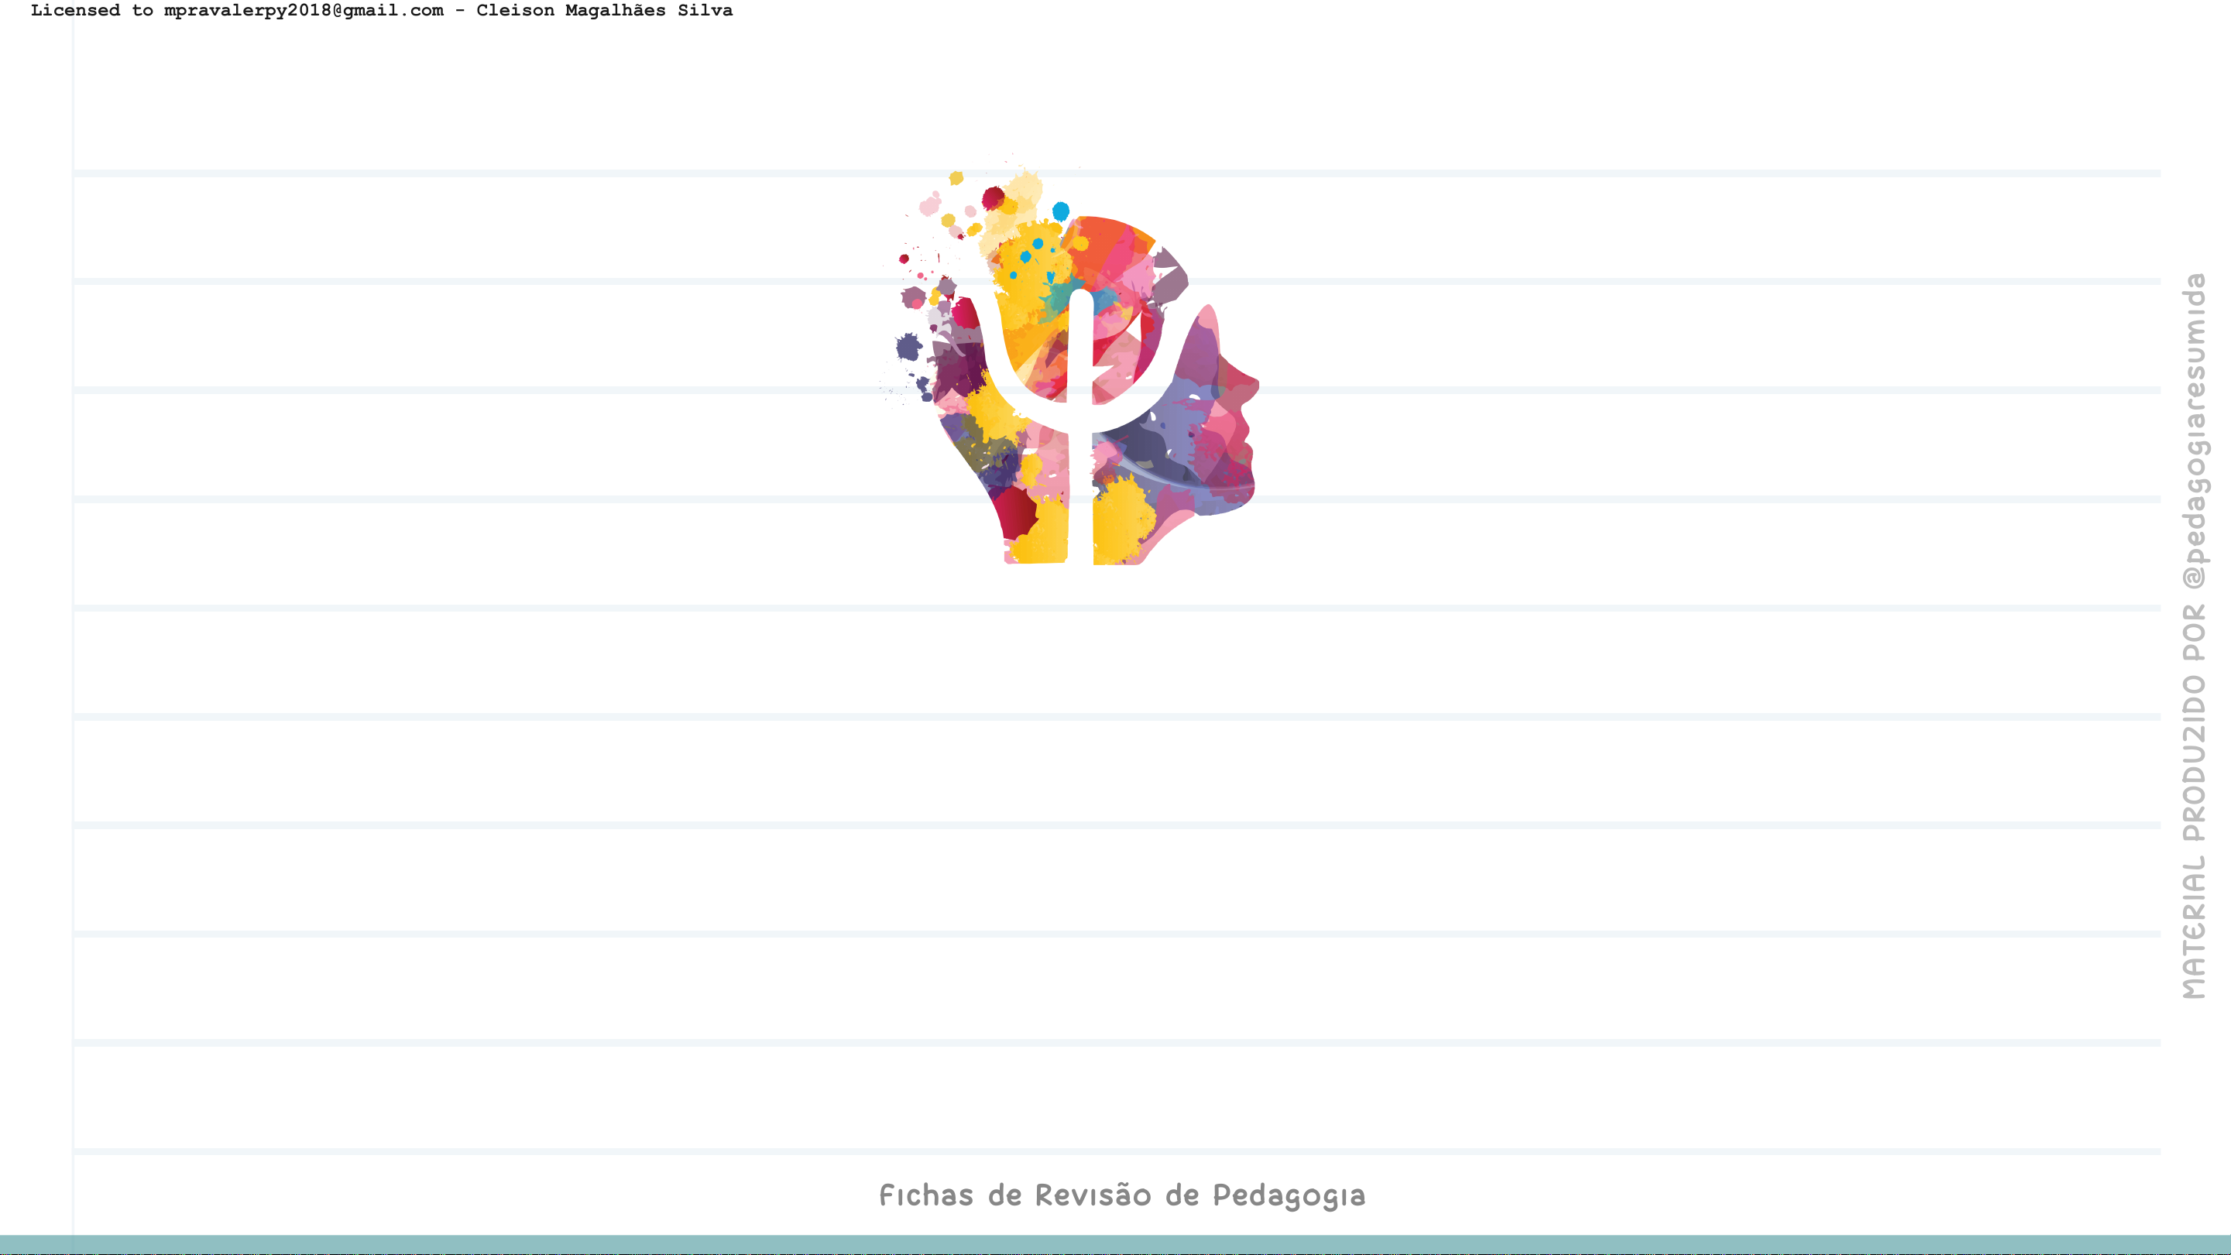Click the name Cleison Magalhães Silva
This screenshot has height=1255, width=2231.
[604, 10]
